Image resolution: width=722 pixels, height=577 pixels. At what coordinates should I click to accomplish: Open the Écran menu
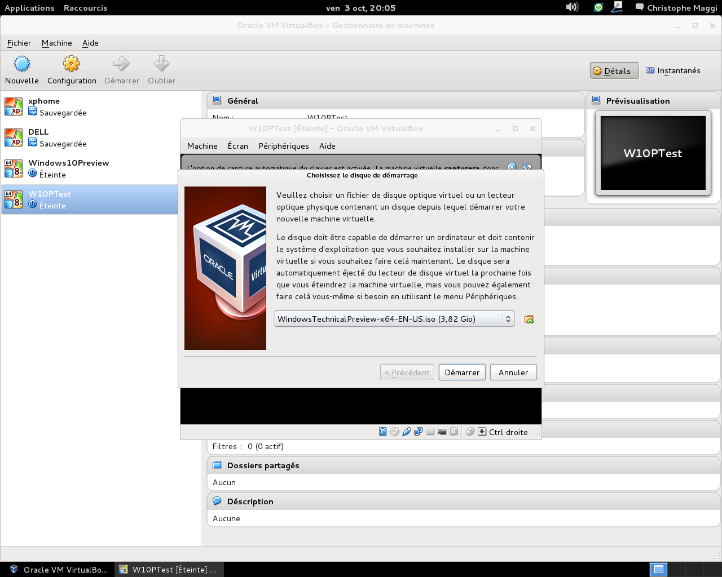pos(237,146)
